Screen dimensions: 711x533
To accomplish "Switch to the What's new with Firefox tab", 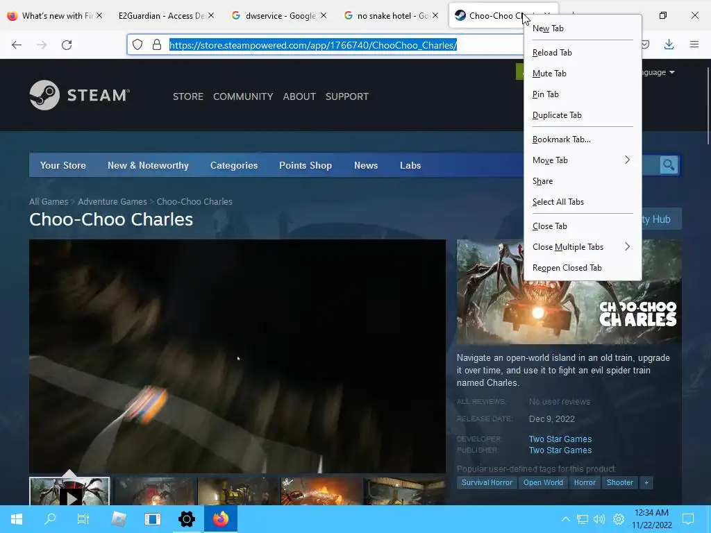I will point(54,15).
